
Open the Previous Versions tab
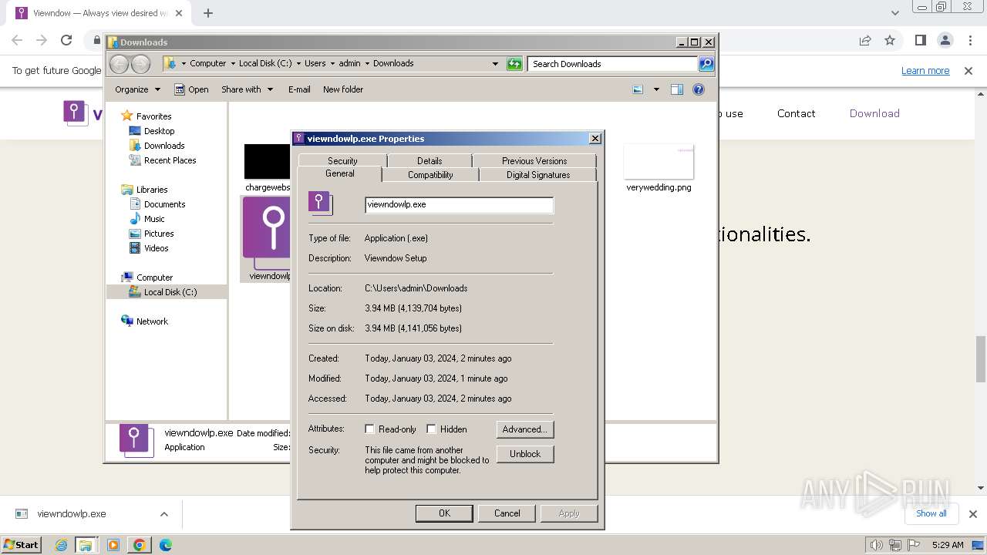point(534,161)
